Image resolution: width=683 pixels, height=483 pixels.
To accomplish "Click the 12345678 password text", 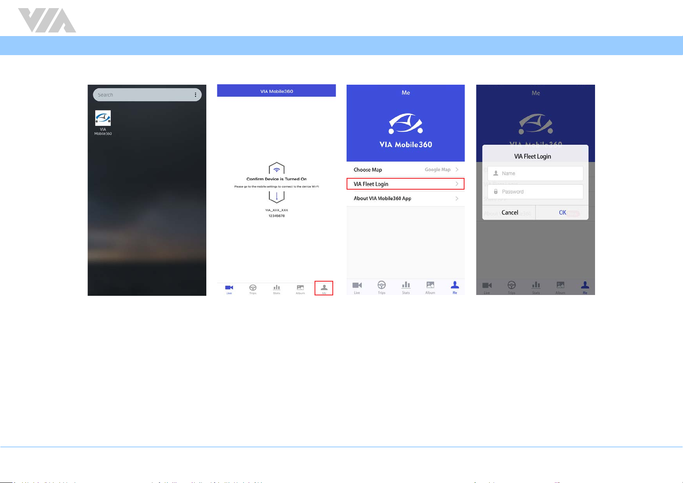I will [x=276, y=216].
